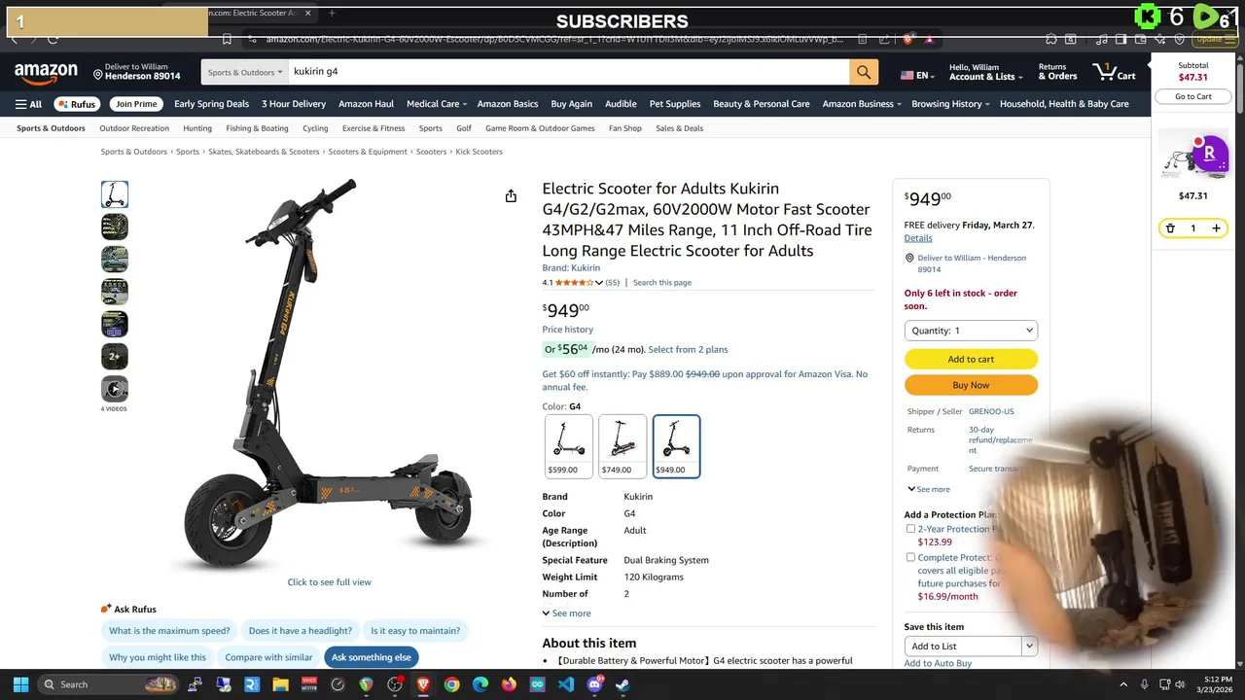Click the orange search magnifier button
This screenshot has width=1245, height=700.
[x=863, y=72]
